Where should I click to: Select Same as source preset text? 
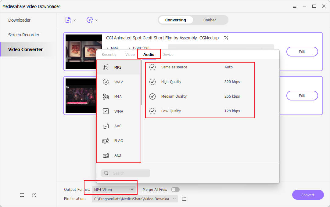[x=174, y=67]
